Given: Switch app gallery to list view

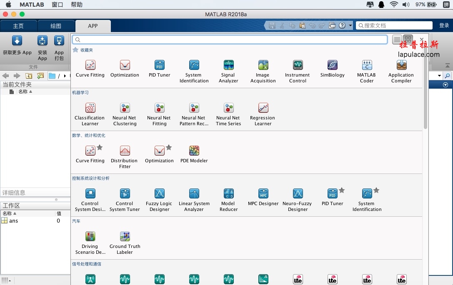Looking at the screenshot, I should pos(397,40).
